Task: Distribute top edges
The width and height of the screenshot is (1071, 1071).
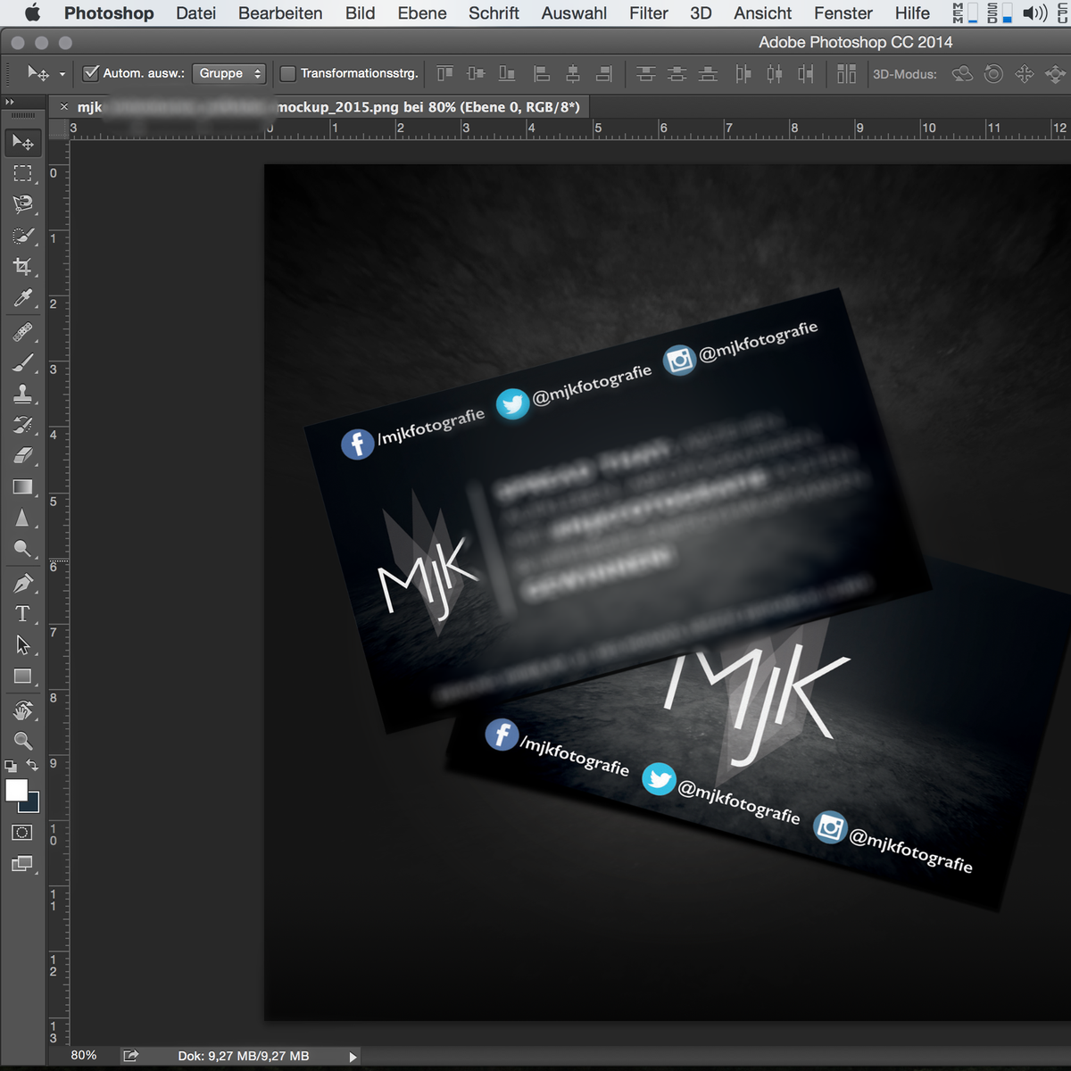Action: pyautogui.click(x=645, y=74)
